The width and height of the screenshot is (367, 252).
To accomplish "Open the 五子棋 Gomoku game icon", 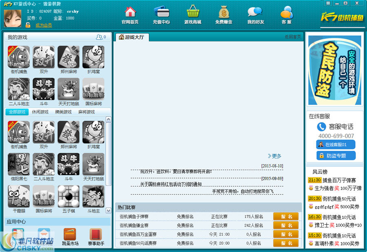I will (69, 196).
